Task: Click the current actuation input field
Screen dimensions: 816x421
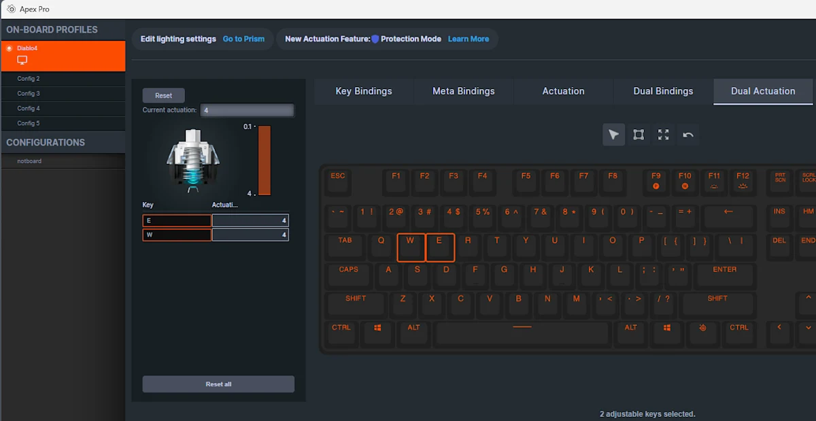Action: tap(247, 110)
